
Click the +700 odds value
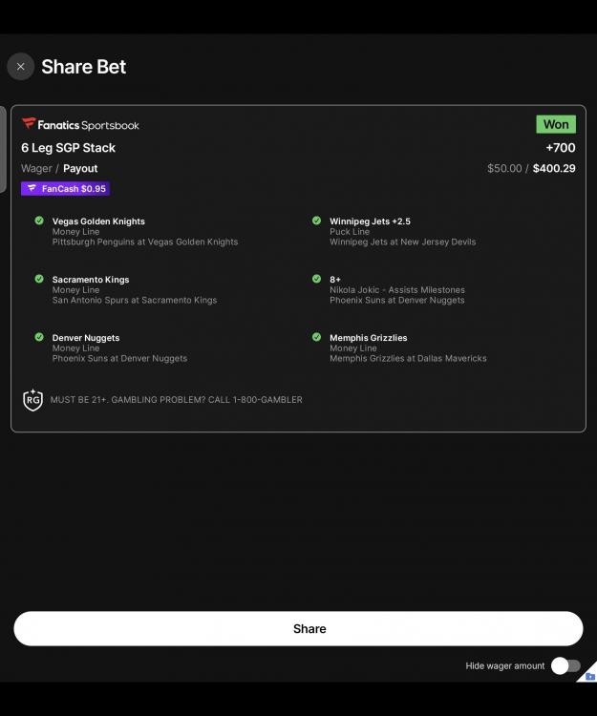(561, 148)
